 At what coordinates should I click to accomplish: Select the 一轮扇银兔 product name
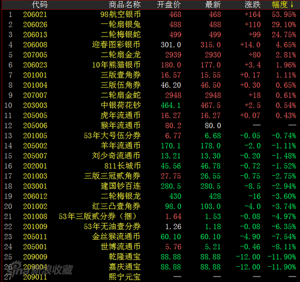121,24
